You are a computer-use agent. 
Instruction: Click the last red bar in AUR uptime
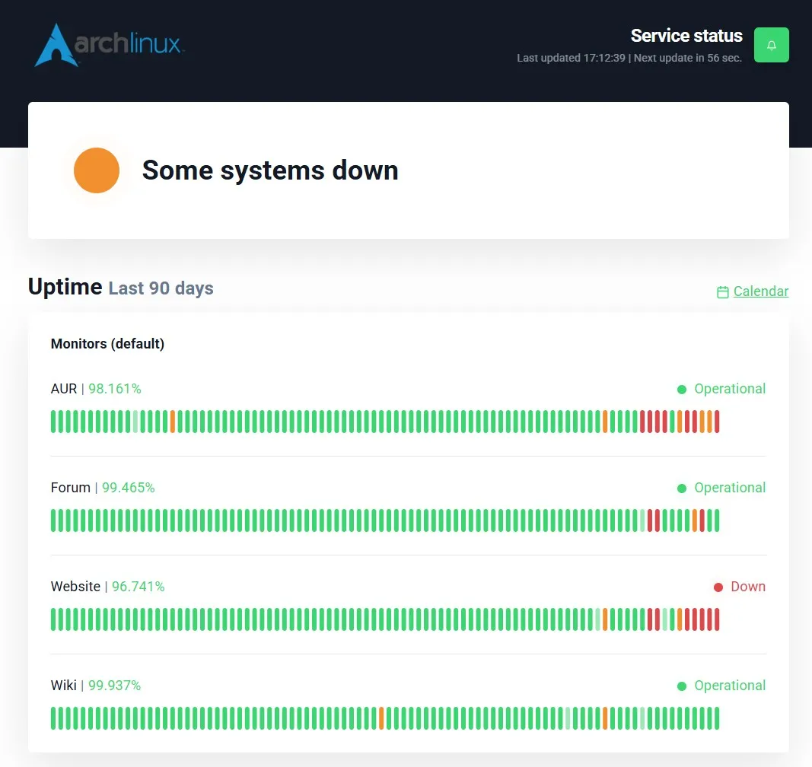click(717, 422)
